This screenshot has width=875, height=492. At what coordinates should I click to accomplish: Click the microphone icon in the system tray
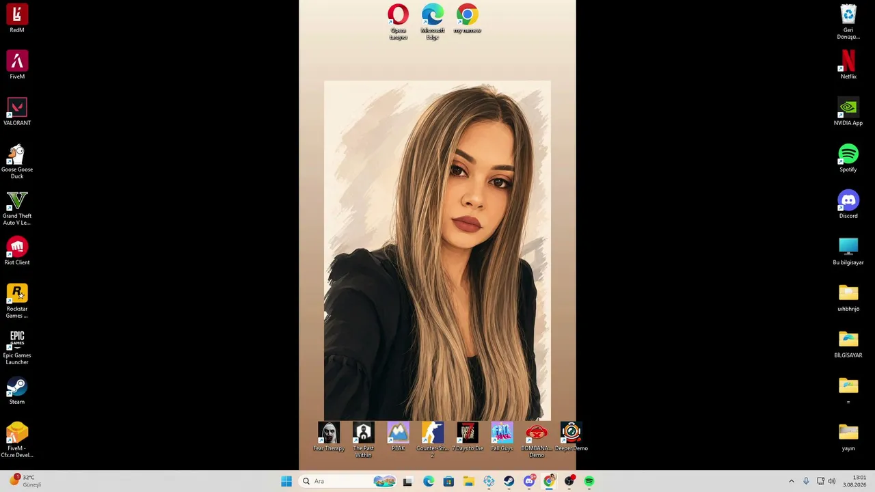[806, 481]
